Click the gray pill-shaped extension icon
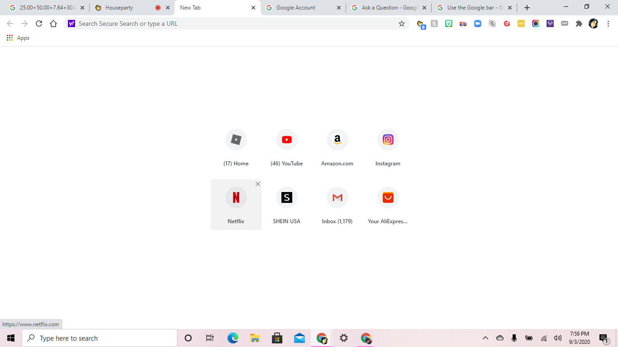This screenshot has width=618, height=347. (565, 23)
